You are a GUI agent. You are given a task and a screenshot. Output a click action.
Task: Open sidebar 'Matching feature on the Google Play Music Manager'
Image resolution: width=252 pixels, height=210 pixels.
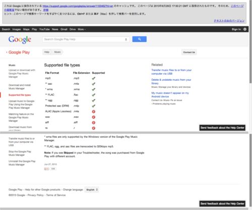[x=21, y=118]
